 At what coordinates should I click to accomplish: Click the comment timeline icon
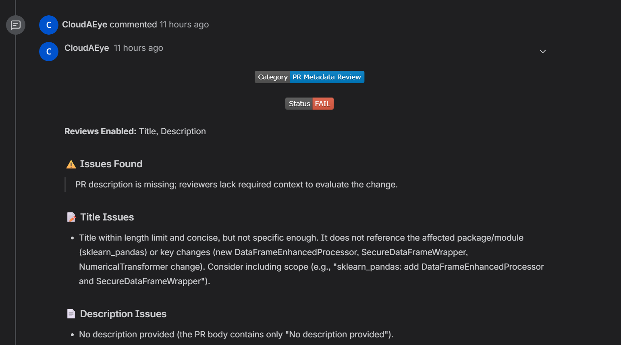pyautogui.click(x=16, y=25)
